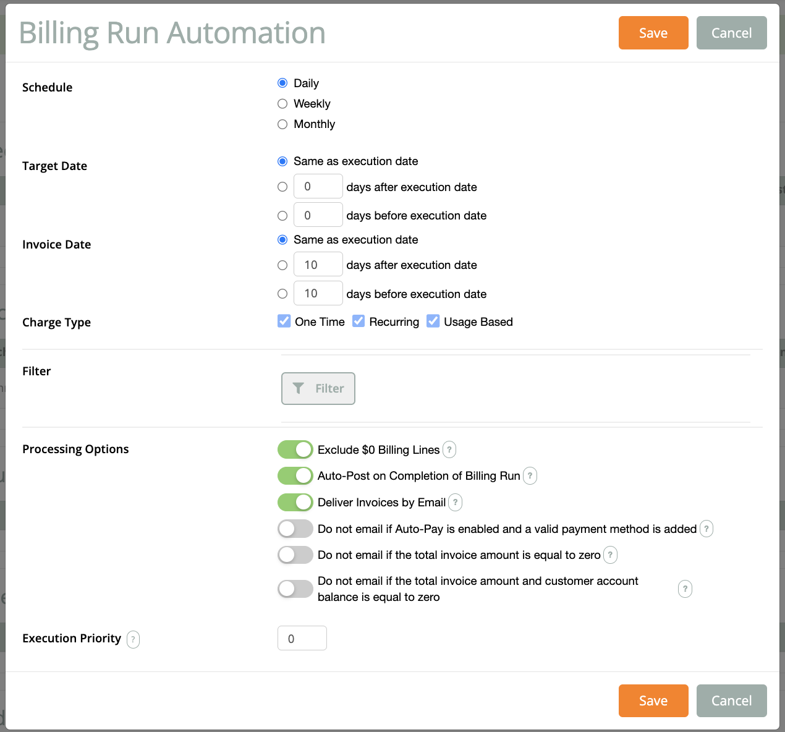Viewport: 785px width, 732px height.
Task: Click the bottom Cancel button
Action: tap(732, 700)
